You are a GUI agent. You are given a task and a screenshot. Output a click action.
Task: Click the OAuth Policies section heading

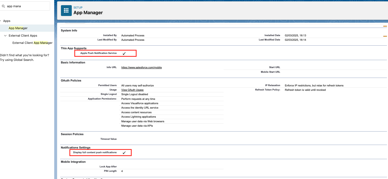click(x=71, y=80)
